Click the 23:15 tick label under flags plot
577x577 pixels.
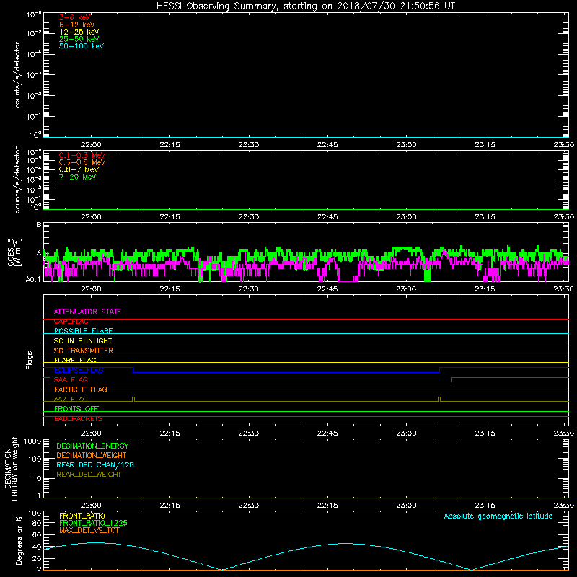point(485,433)
